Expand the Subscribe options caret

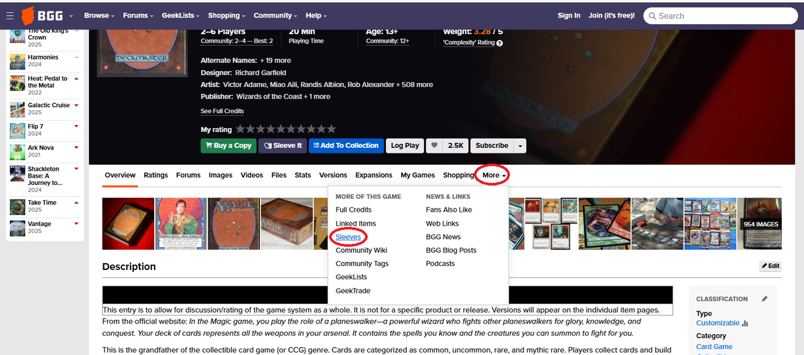click(521, 145)
